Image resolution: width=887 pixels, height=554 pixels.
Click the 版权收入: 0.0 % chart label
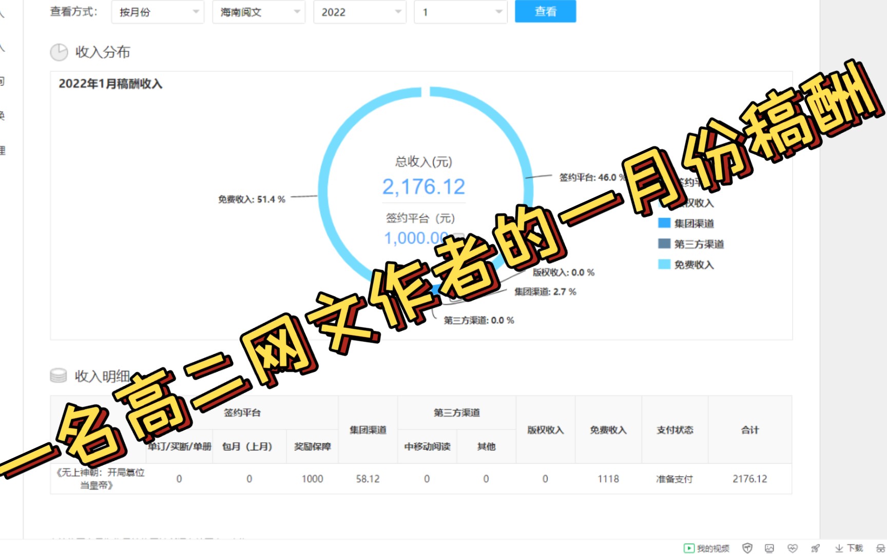(564, 272)
